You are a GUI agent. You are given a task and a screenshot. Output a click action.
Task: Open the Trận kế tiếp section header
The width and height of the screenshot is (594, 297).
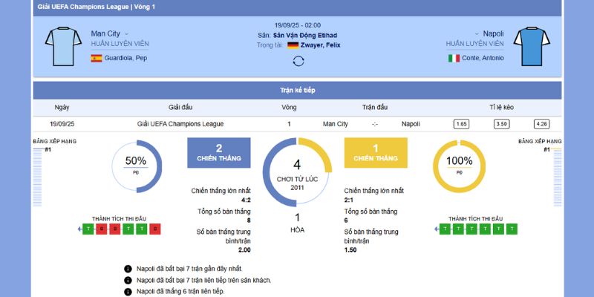click(297, 90)
